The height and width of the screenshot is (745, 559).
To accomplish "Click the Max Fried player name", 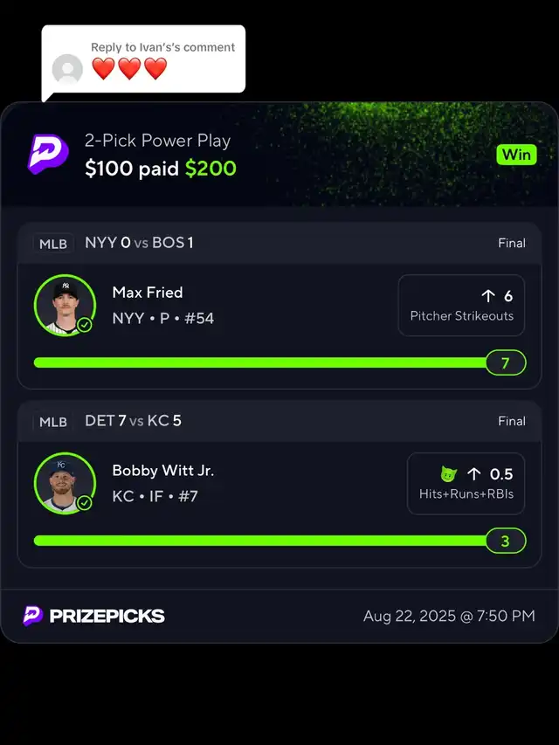I will (148, 293).
